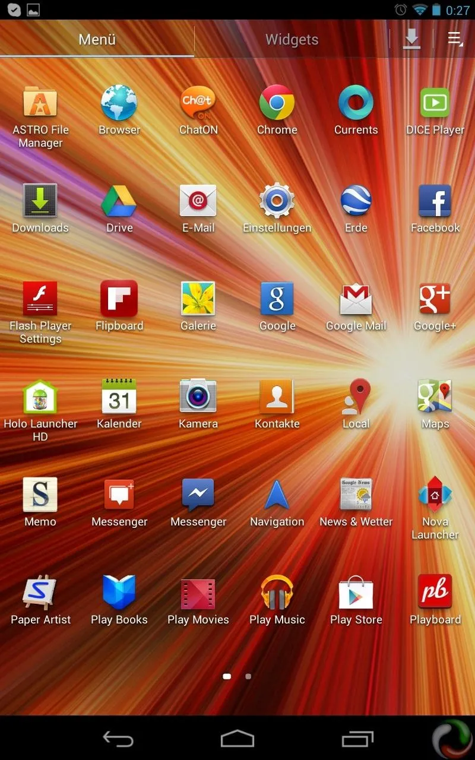Launch Play Music

pos(277,600)
